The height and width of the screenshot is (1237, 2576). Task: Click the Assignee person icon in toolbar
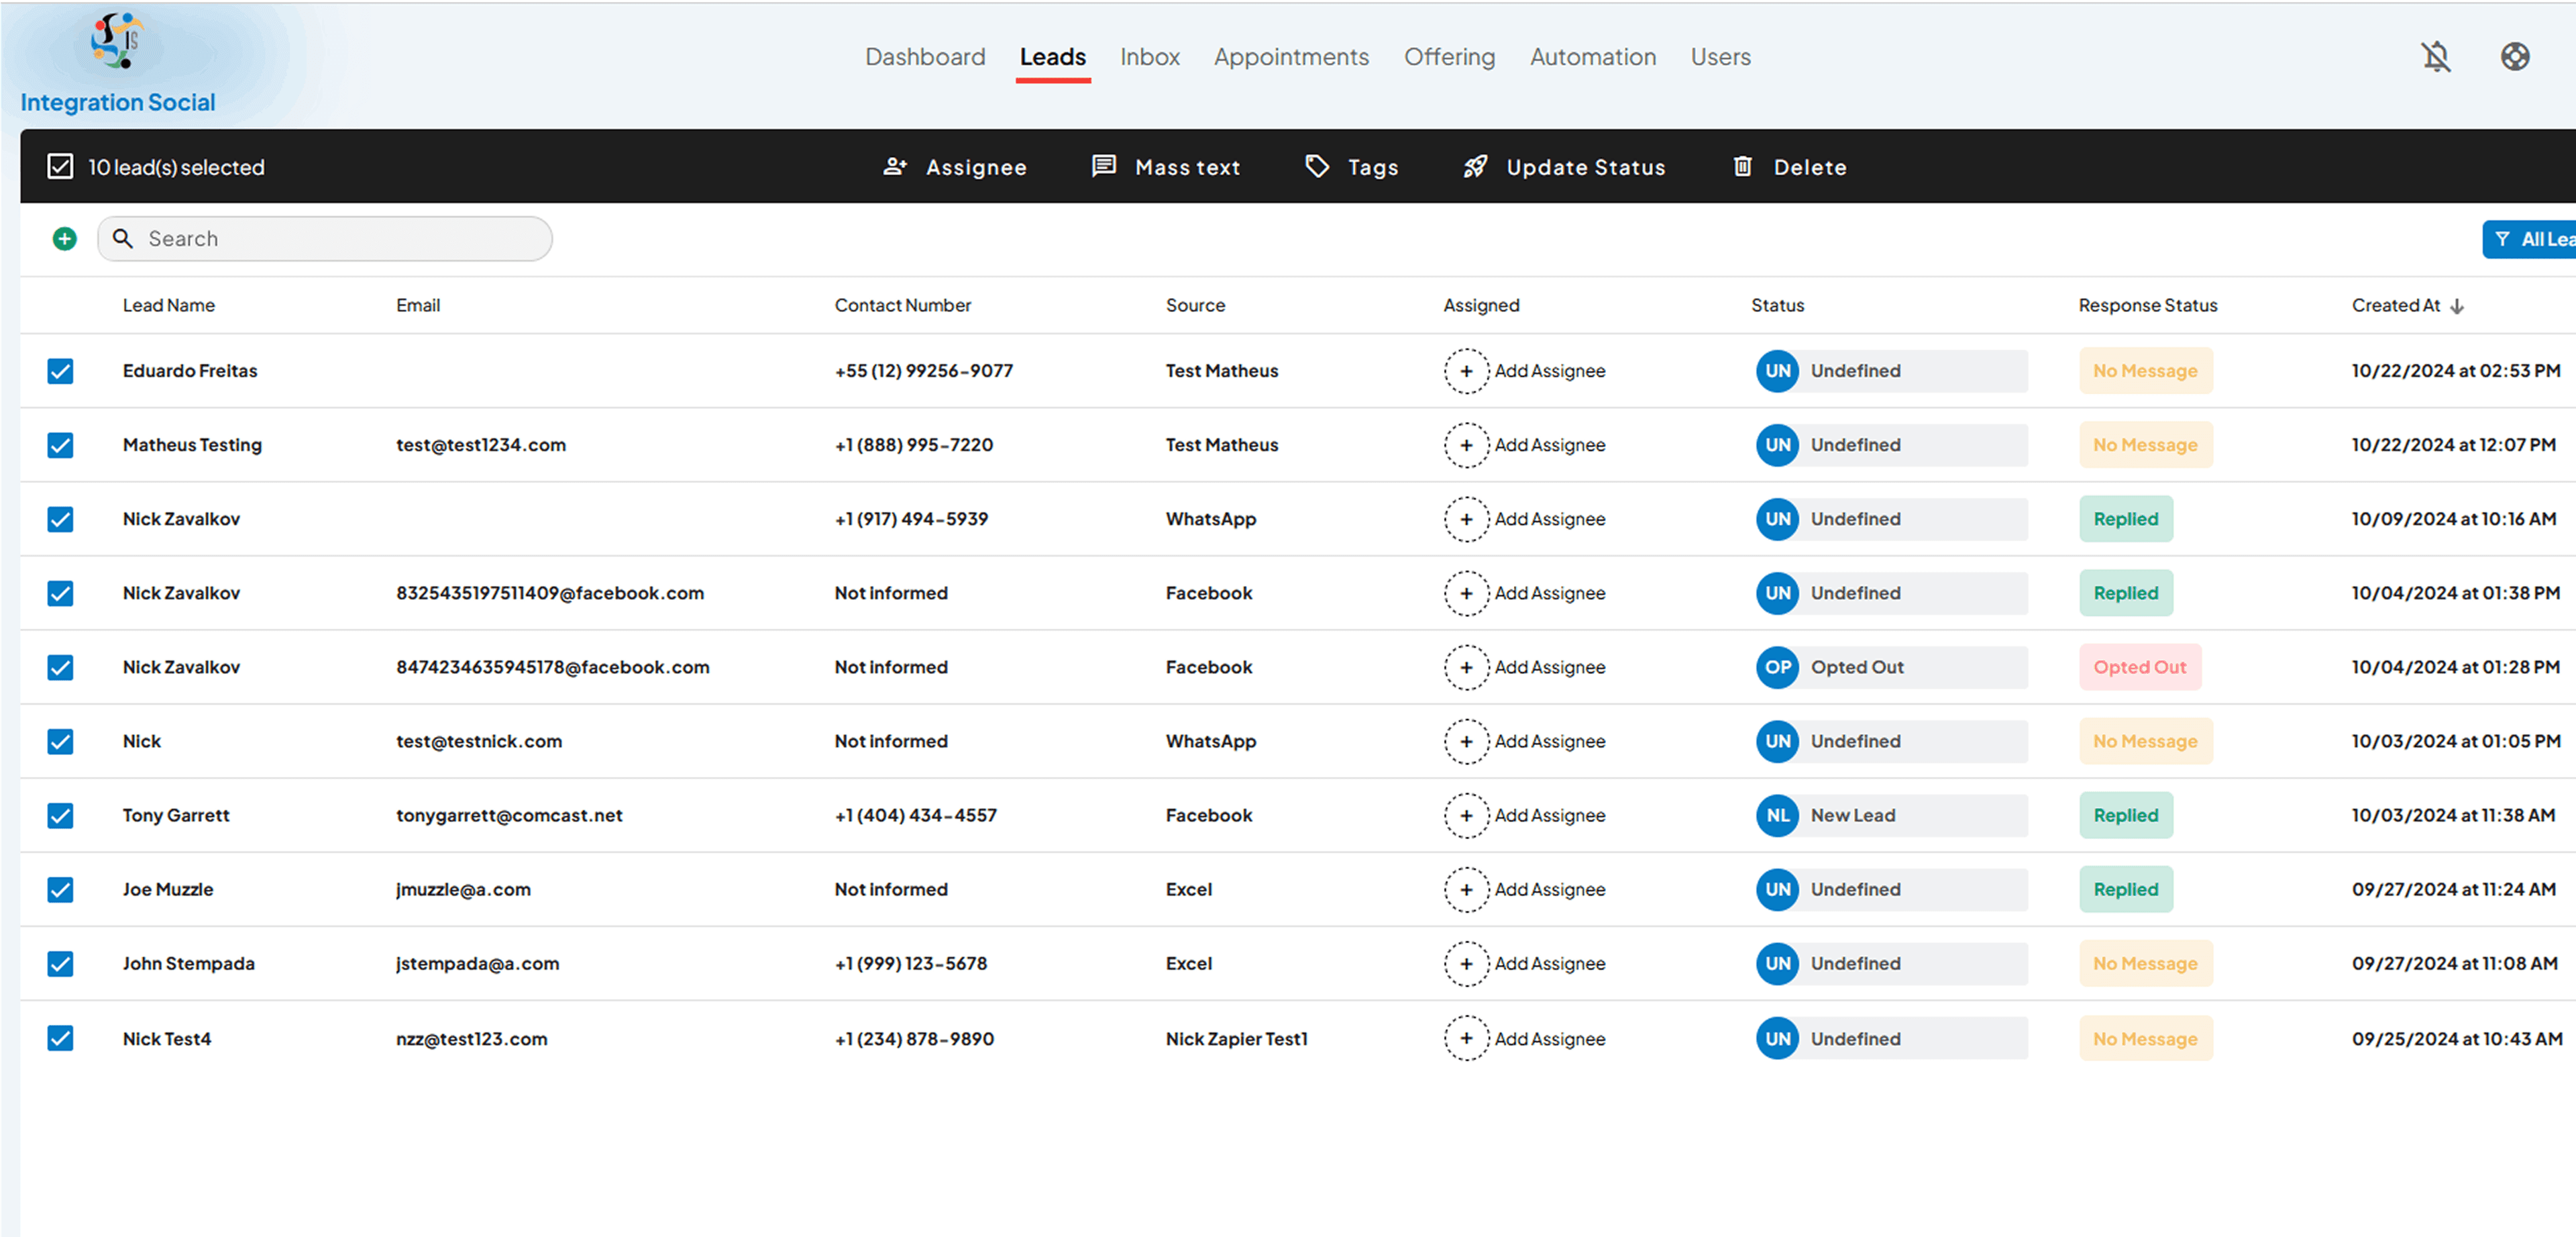point(895,166)
